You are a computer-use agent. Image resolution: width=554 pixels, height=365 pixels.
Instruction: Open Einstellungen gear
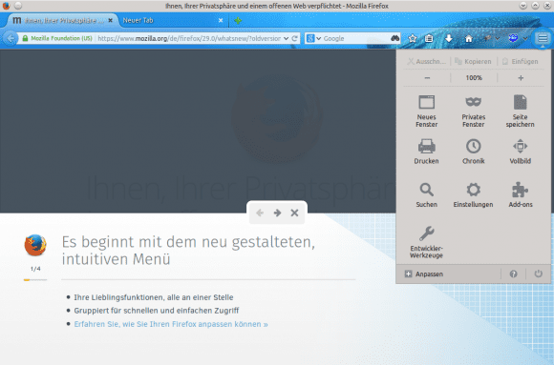[474, 195]
